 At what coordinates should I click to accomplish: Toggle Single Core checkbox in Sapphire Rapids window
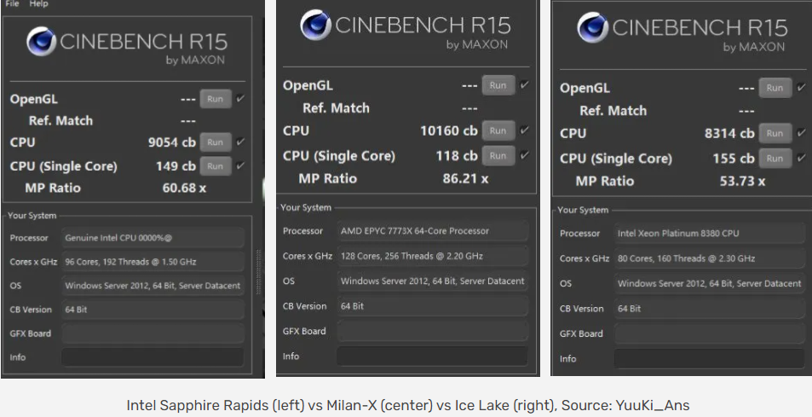[x=240, y=165]
